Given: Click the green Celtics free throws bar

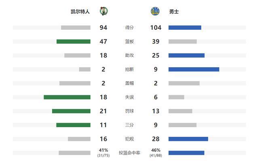Looking at the screenshot, I should point(71,111).
